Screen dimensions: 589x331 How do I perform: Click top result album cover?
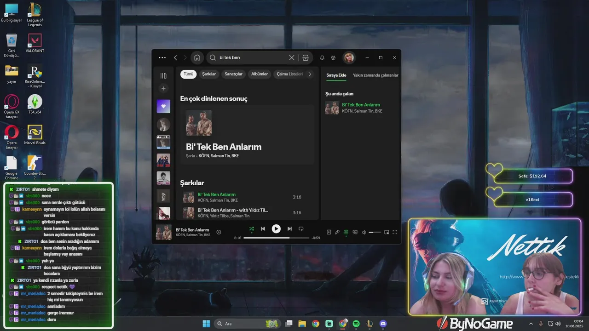pos(199,123)
